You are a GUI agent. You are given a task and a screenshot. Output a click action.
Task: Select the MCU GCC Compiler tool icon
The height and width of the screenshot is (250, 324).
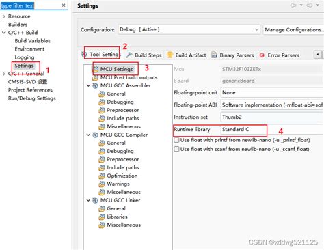click(95, 135)
